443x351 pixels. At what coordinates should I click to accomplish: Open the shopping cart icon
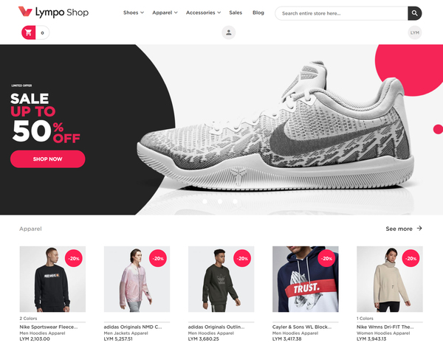click(x=29, y=32)
